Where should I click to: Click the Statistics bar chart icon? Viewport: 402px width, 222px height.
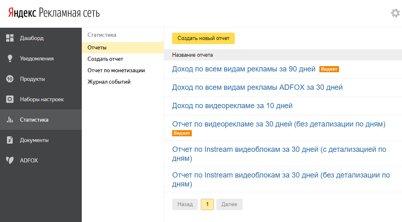pos(10,120)
